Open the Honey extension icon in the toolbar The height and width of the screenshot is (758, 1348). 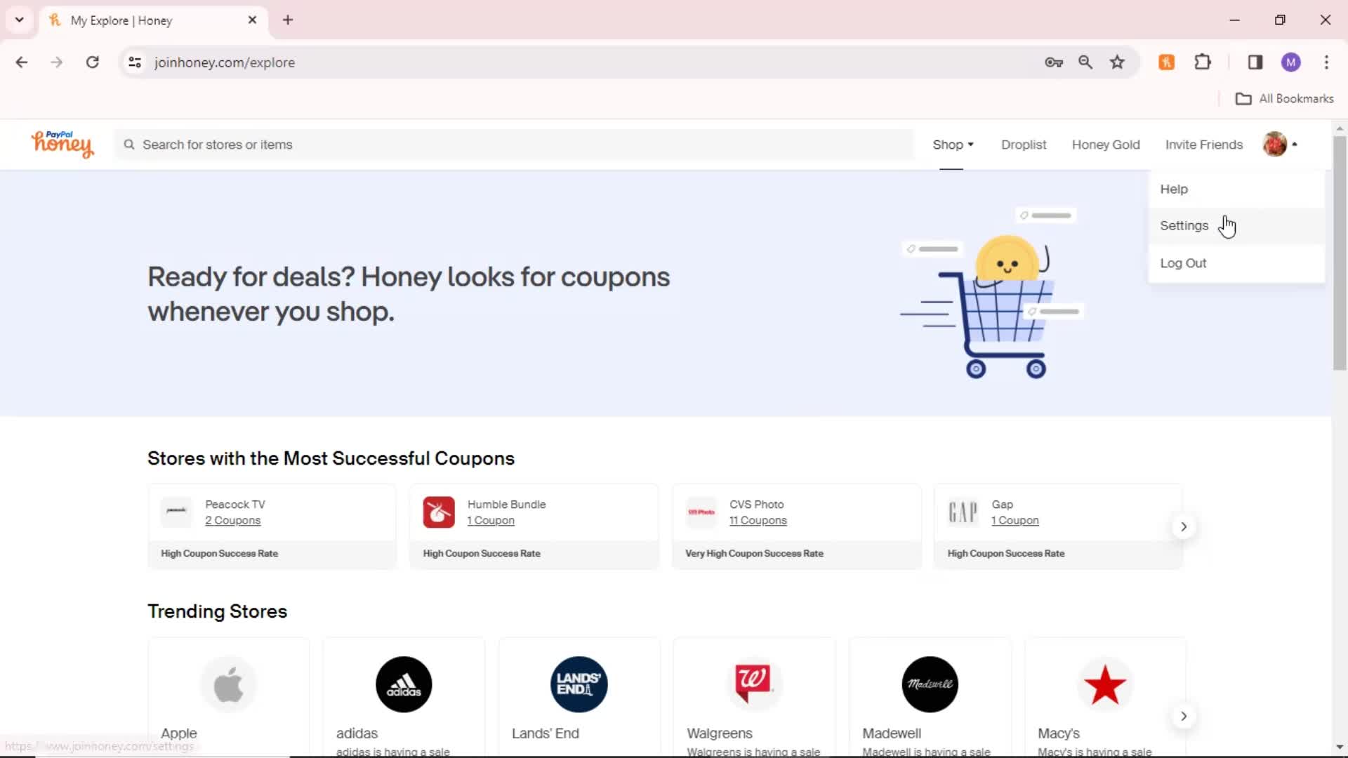point(1166,62)
